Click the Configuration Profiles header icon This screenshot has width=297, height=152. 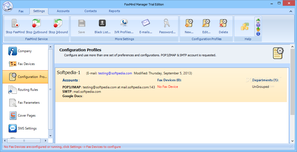[278, 53]
